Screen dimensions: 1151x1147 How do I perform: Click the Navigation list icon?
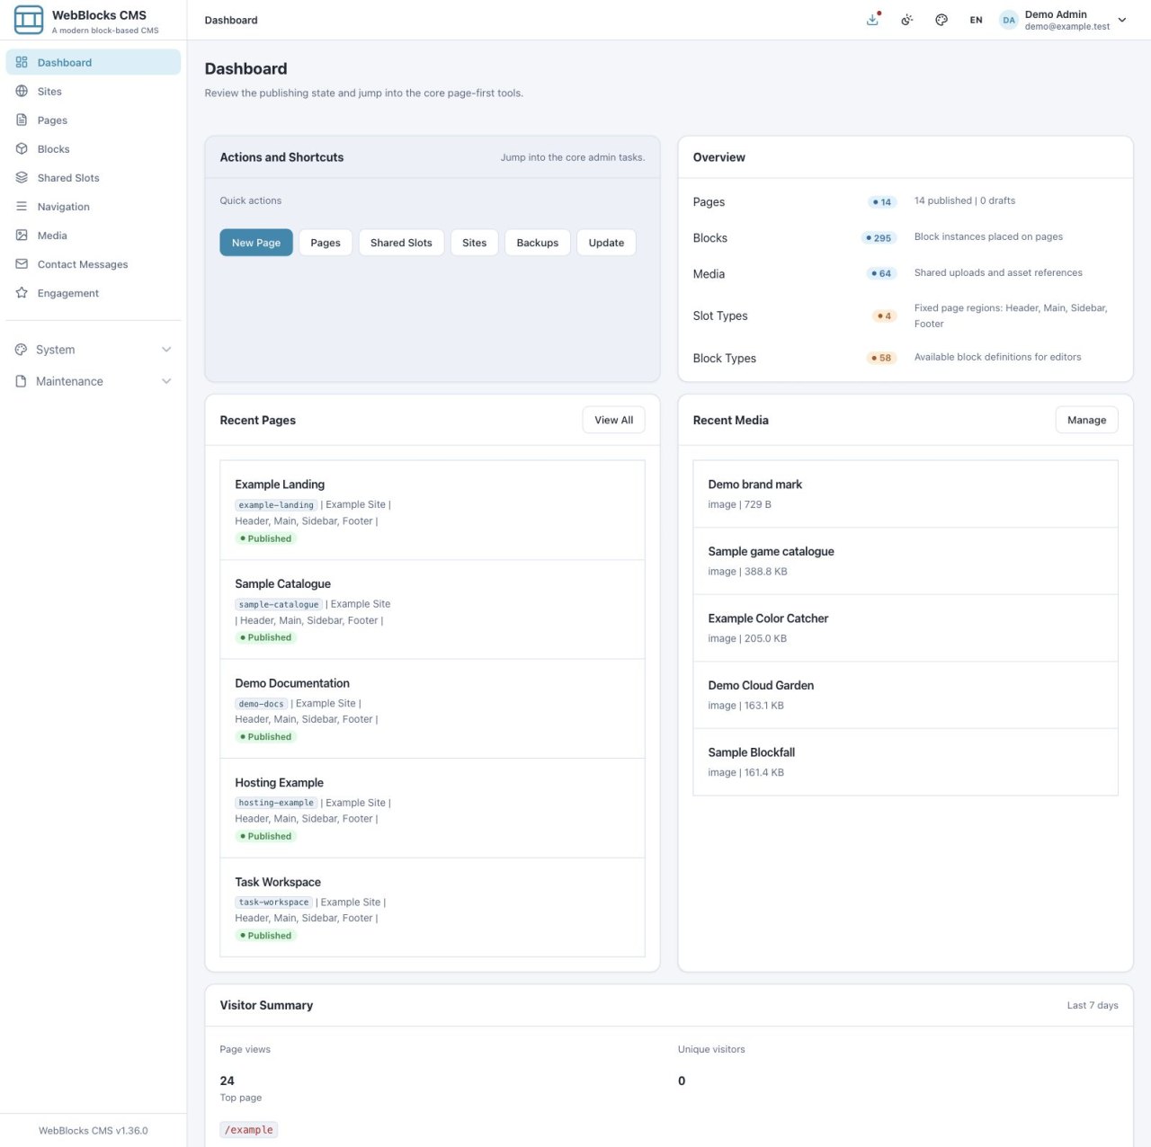tap(22, 206)
